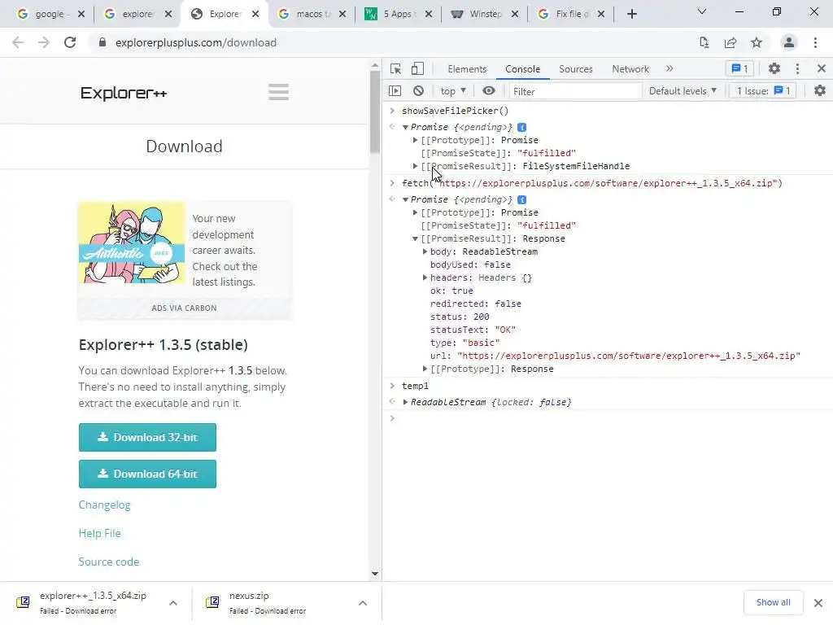
Task: Open console settings gear icon
Action: [x=820, y=91]
